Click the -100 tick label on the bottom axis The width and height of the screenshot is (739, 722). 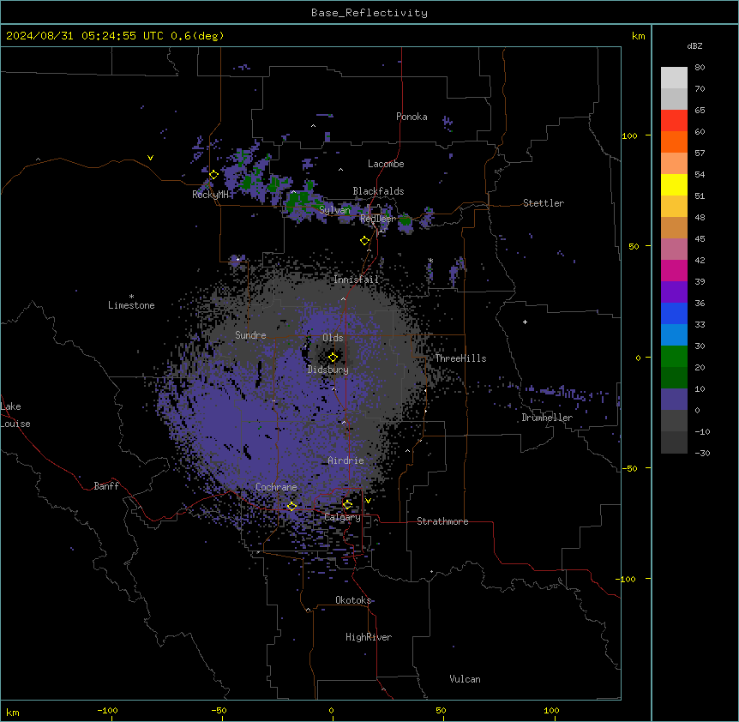pyautogui.click(x=107, y=710)
